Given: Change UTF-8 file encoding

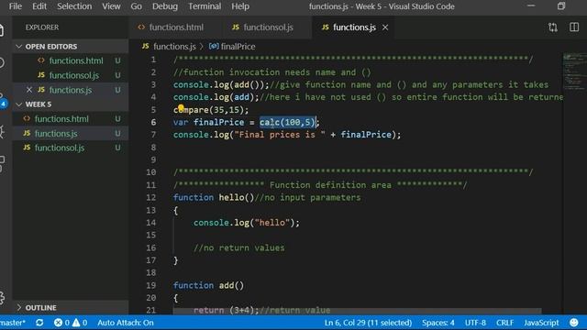Looking at the screenshot, I should tap(475, 323).
